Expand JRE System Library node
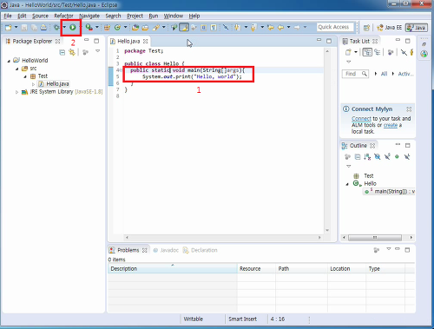 [x=16, y=92]
